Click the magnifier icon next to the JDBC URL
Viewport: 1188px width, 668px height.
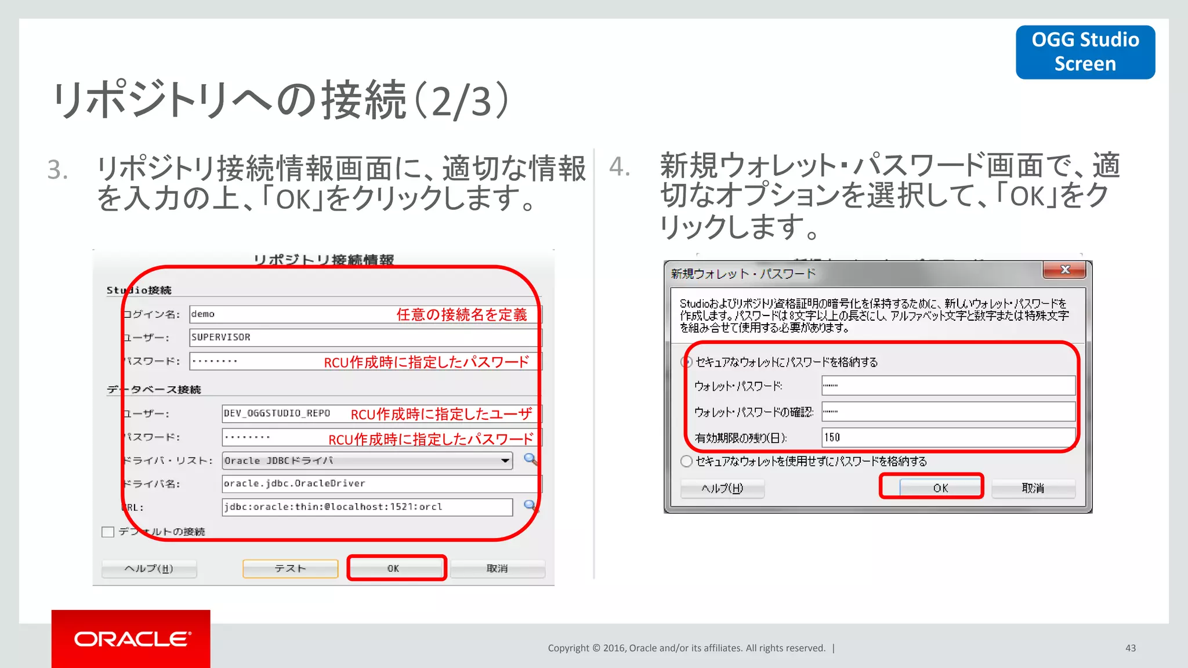pyautogui.click(x=530, y=506)
